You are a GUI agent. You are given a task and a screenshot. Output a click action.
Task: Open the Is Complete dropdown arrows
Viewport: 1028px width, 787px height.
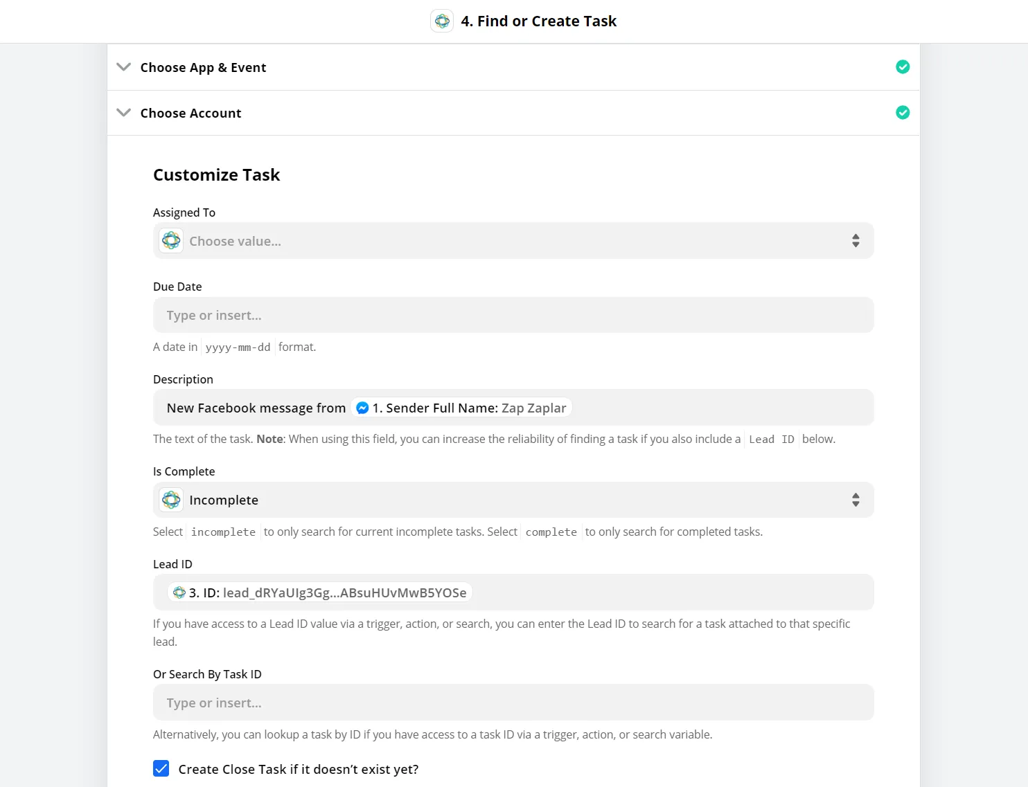[x=856, y=500]
